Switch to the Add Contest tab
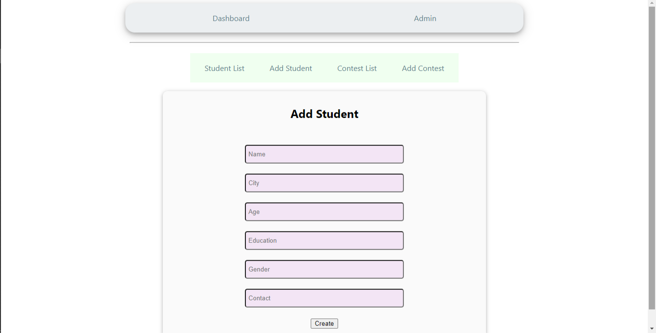 (x=423, y=68)
